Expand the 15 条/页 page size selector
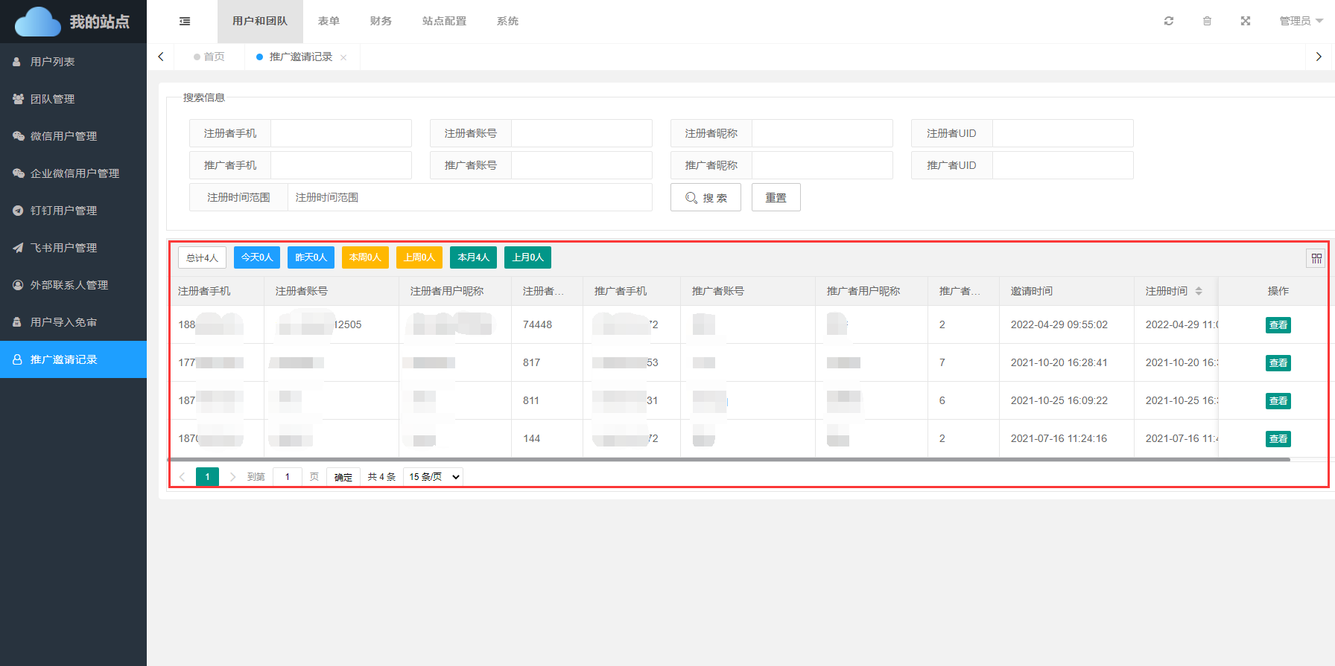The height and width of the screenshot is (666, 1335). pyautogui.click(x=433, y=476)
